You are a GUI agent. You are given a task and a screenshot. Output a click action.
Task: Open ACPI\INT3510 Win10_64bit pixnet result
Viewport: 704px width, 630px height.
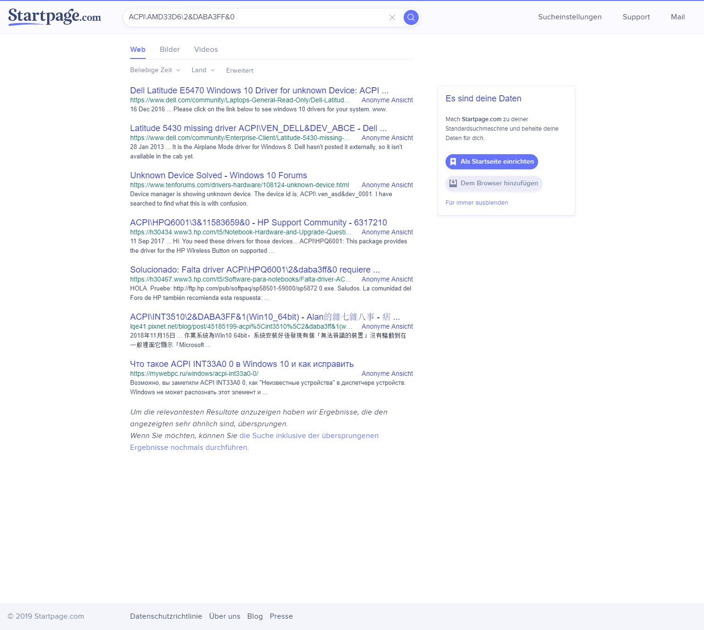click(265, 317)
